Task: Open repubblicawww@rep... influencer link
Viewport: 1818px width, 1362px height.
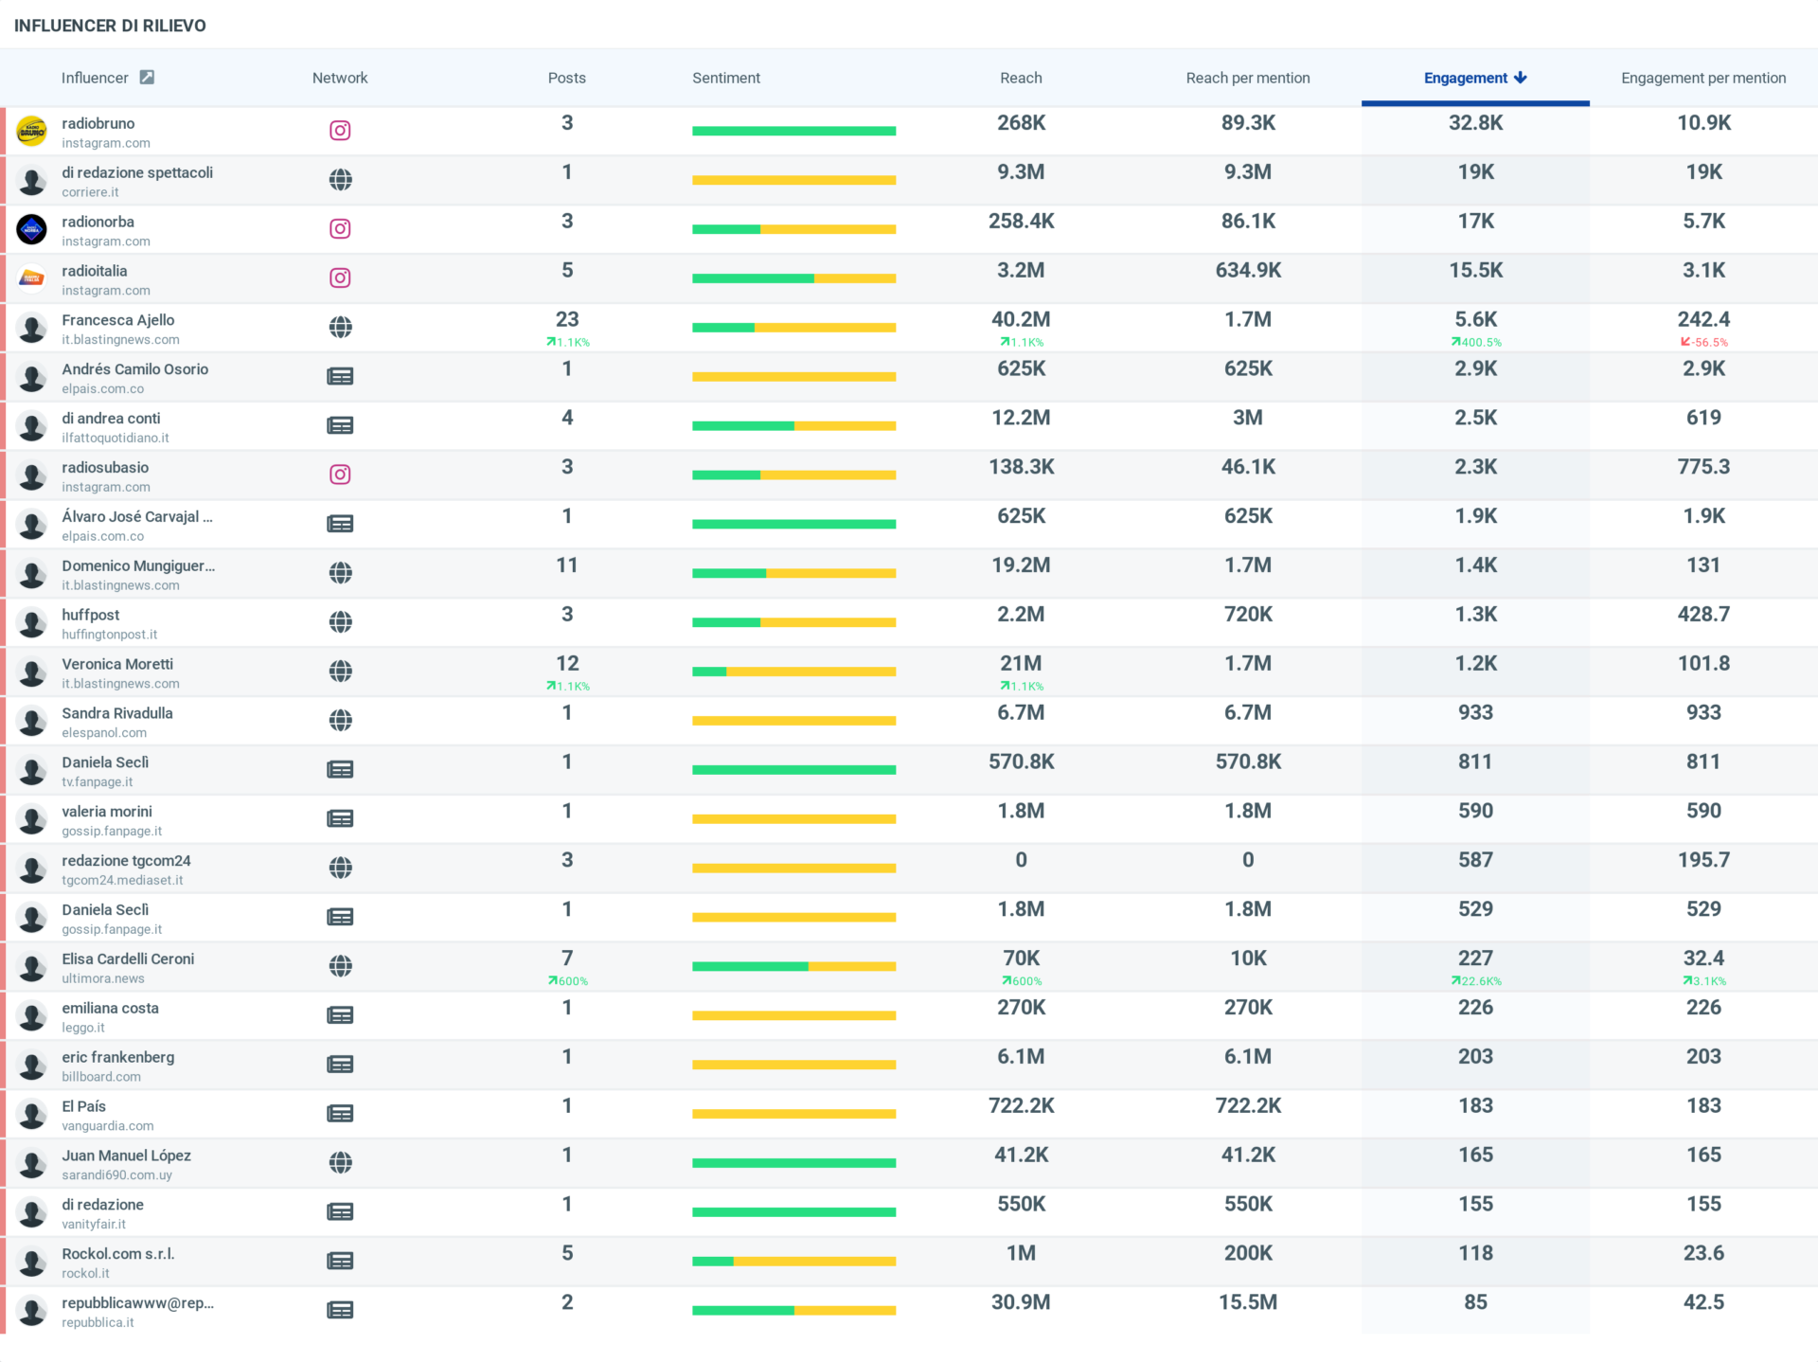Action: point(138,1303)
